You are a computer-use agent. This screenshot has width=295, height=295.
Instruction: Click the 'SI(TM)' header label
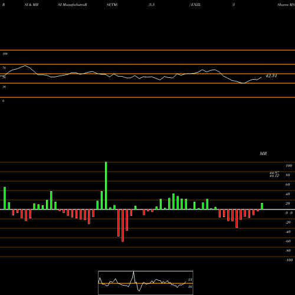point(112,5)
